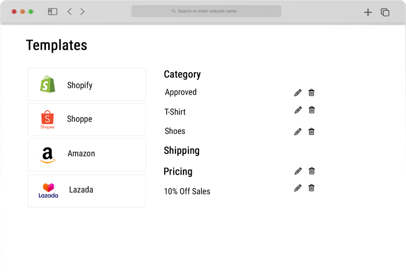The image size is (406, 276).
Task: Open a new tab with the plus icon
Action: click(x=368, y=12)
